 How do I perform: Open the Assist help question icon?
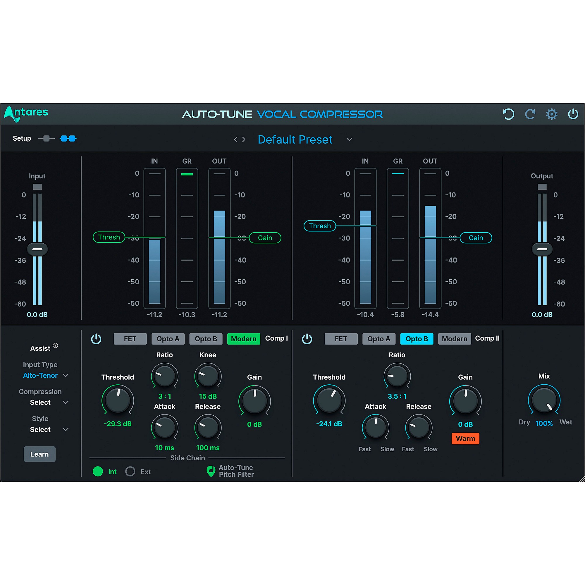point(55,345)
